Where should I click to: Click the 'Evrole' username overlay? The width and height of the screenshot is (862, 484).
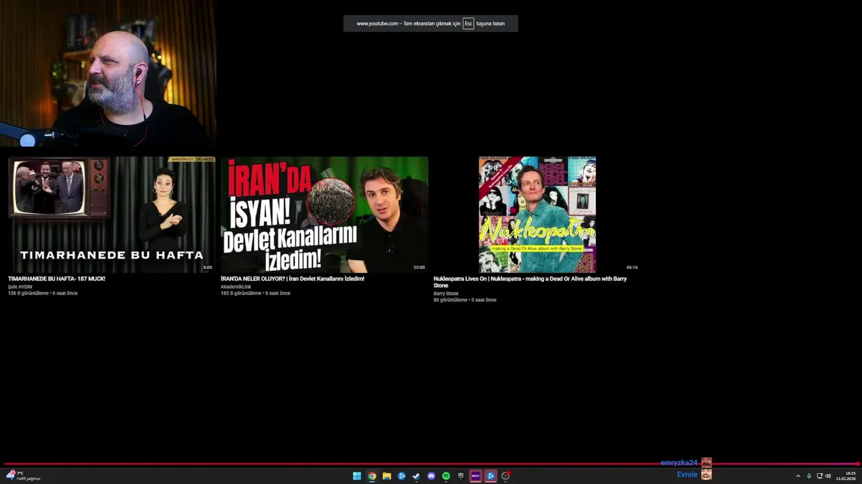[687, 475]
